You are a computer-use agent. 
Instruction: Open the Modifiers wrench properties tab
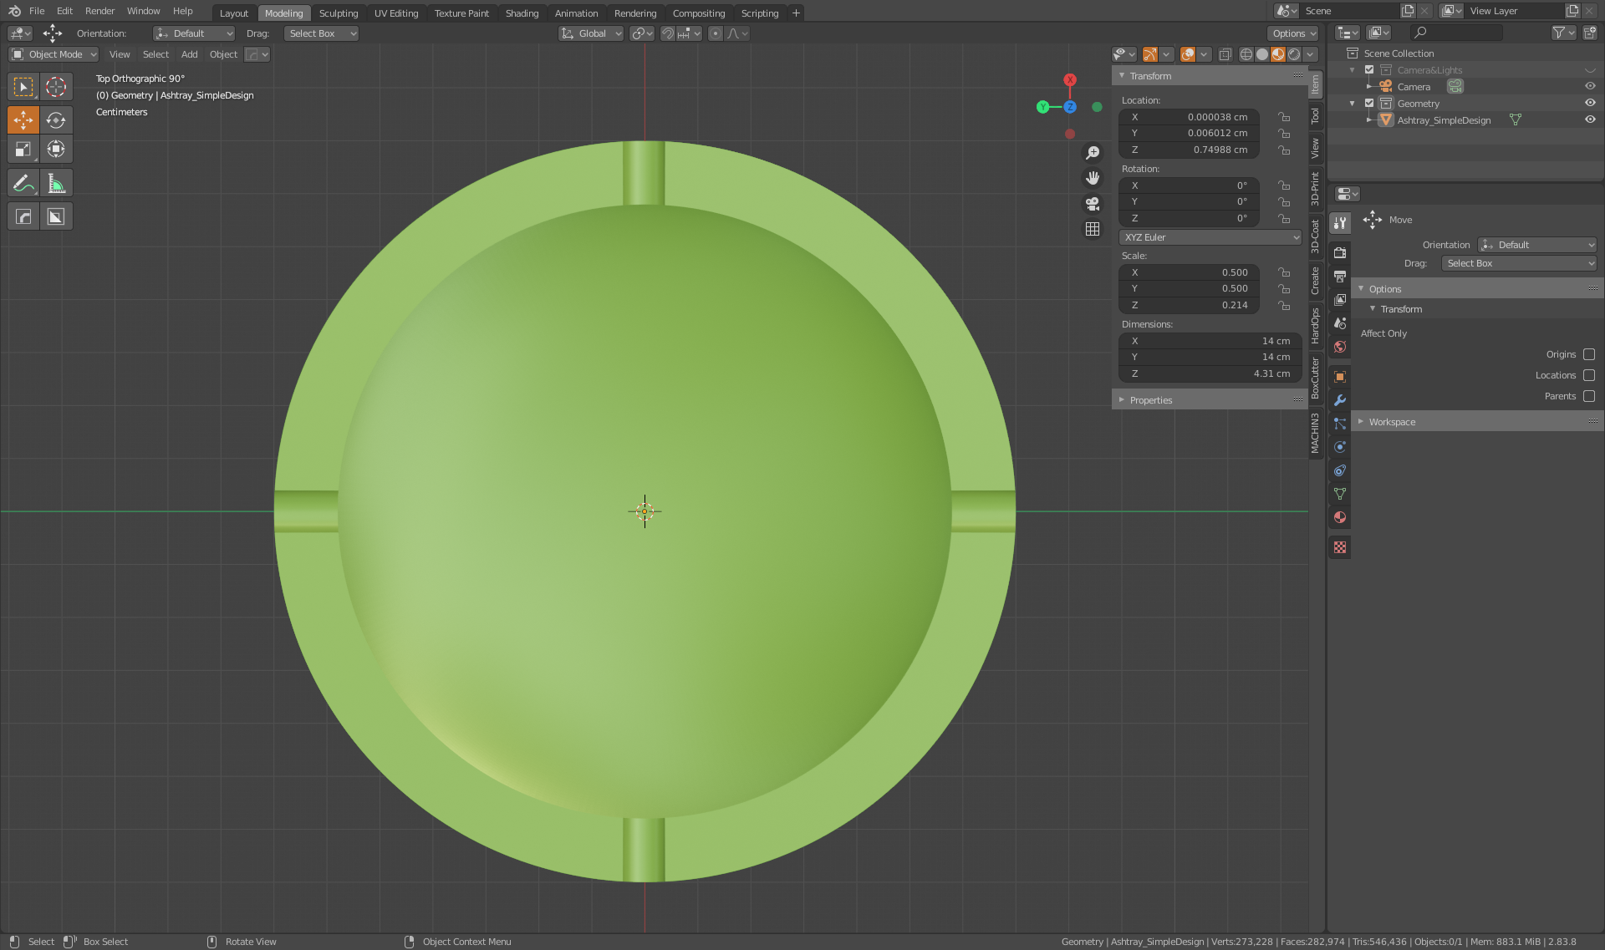coord(1340,400)
